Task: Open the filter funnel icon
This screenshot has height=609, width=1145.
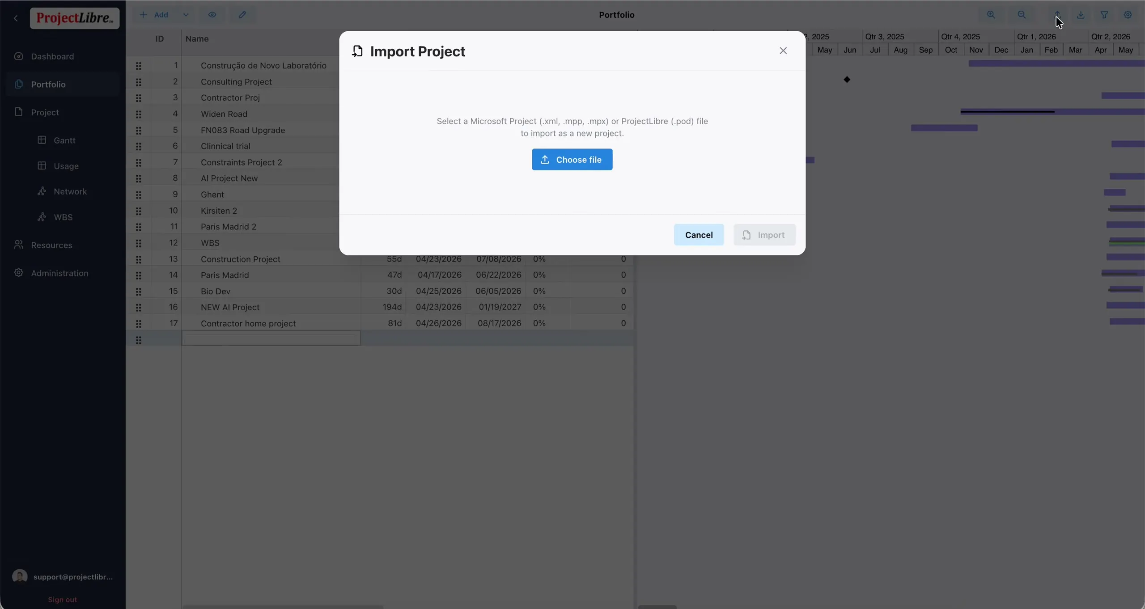Action: (1104, 15)
